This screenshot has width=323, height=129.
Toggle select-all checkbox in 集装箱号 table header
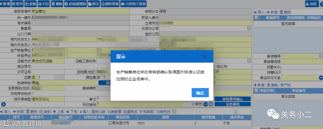(x=256, y=18)
